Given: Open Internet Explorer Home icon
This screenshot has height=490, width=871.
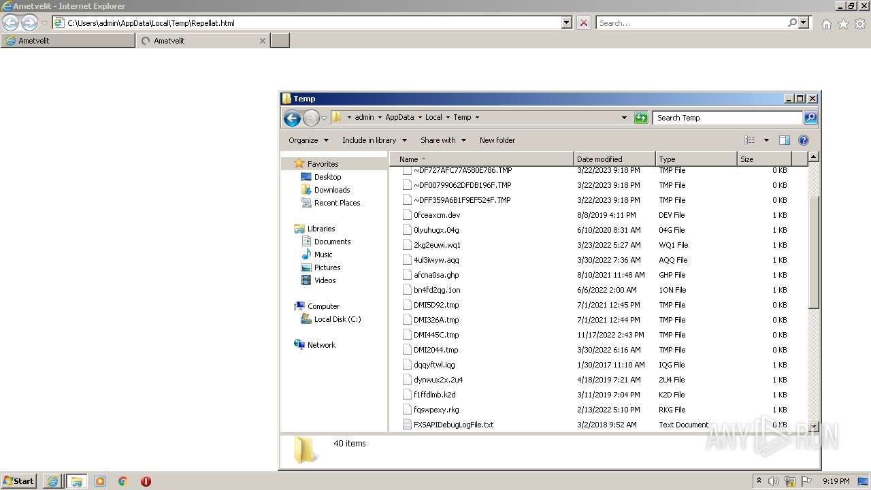Looking at the screenshot, I should [826, 24].
